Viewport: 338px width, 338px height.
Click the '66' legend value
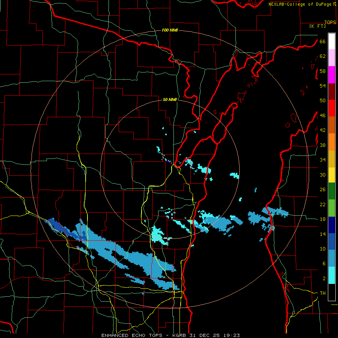[x=323, y=41]
